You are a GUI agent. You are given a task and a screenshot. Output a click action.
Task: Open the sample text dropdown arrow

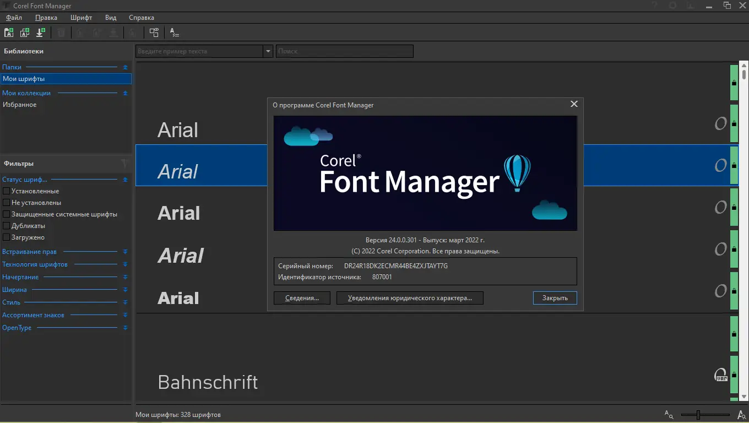(x=268, y=51)
